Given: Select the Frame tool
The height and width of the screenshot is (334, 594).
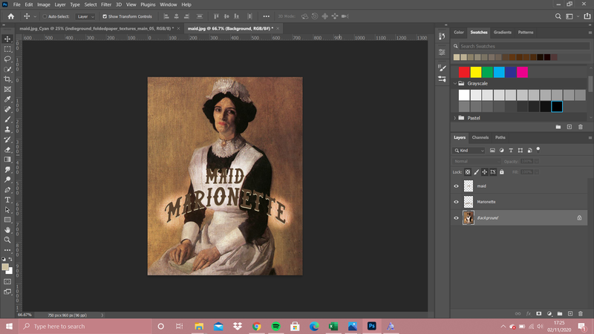Looking at the screenshot, I should 7,89.
